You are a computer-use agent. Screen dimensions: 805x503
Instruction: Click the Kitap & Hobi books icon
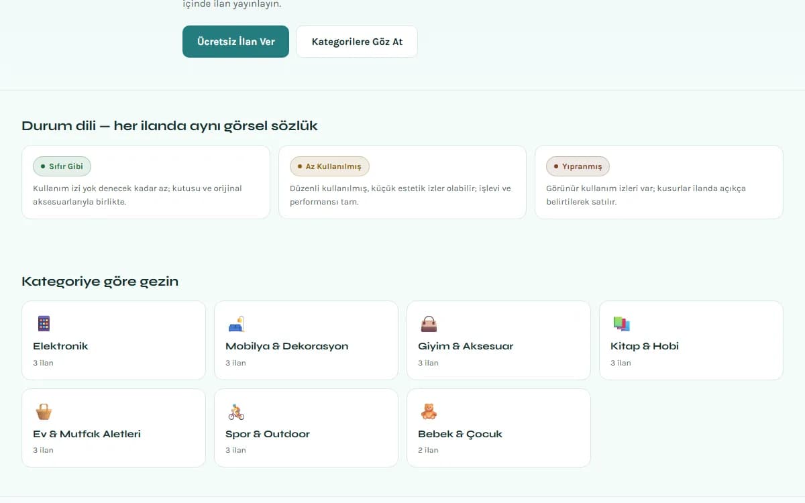(621, 324)
